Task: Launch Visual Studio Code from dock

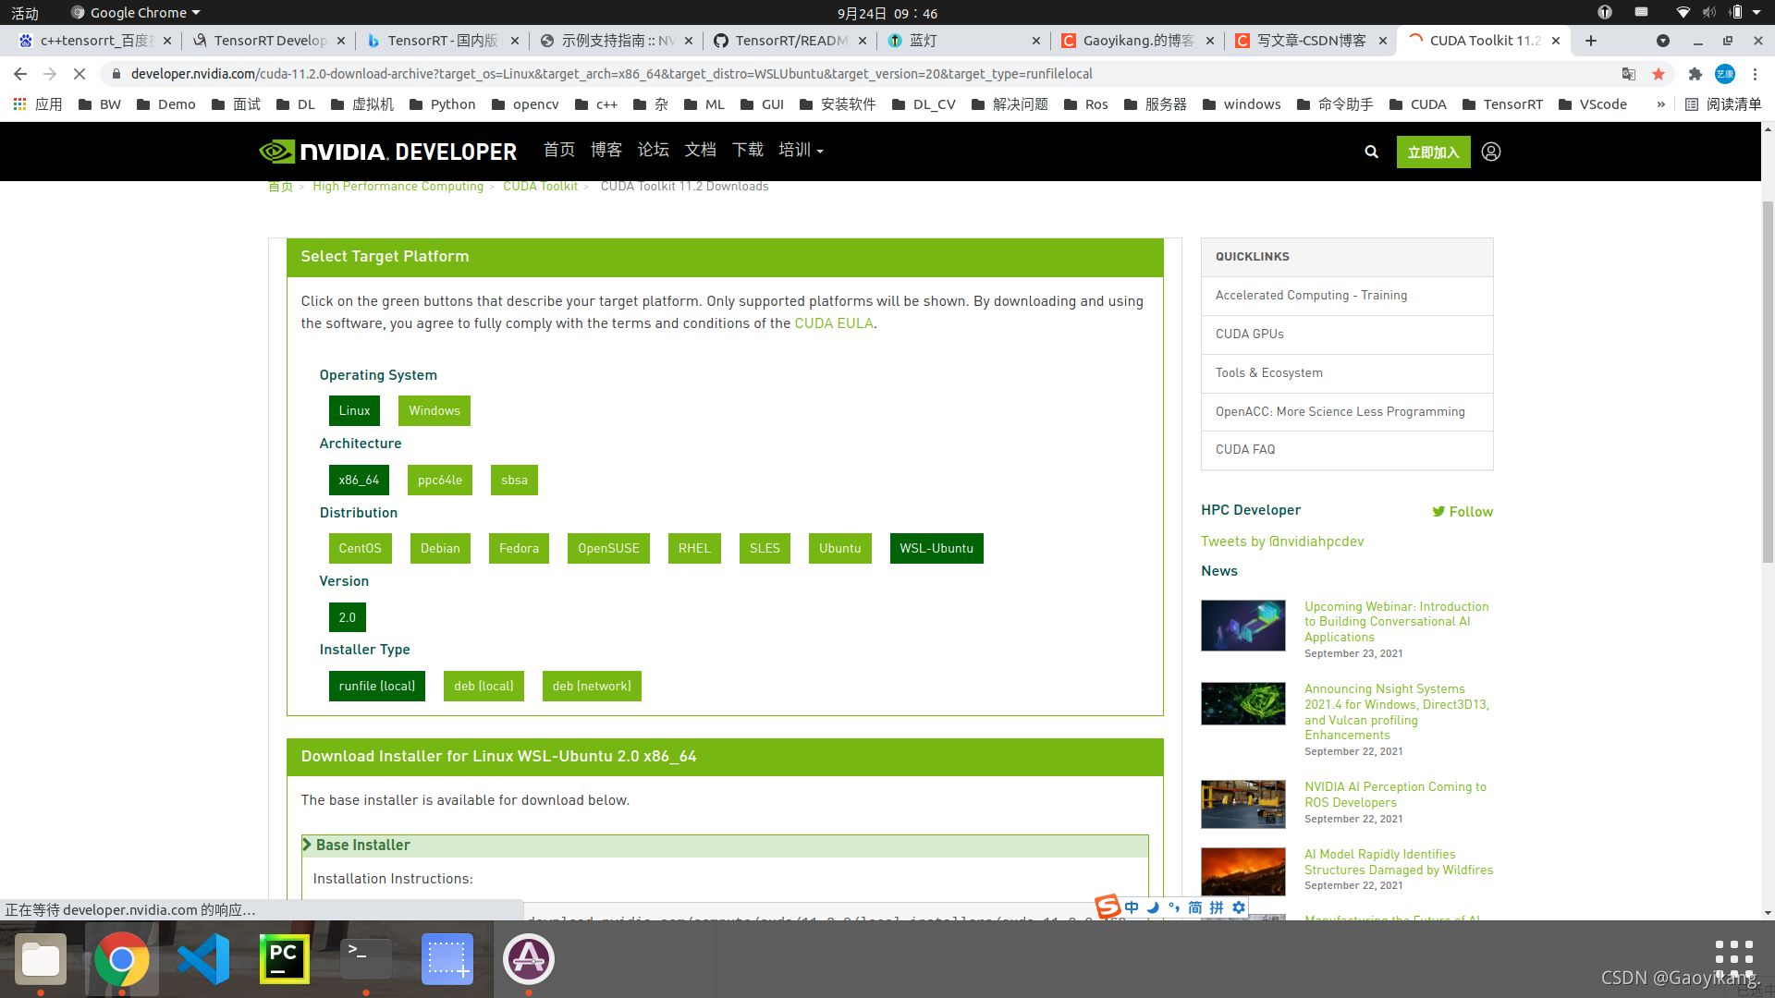Action: pyautogui.click(x=203, y=959)
